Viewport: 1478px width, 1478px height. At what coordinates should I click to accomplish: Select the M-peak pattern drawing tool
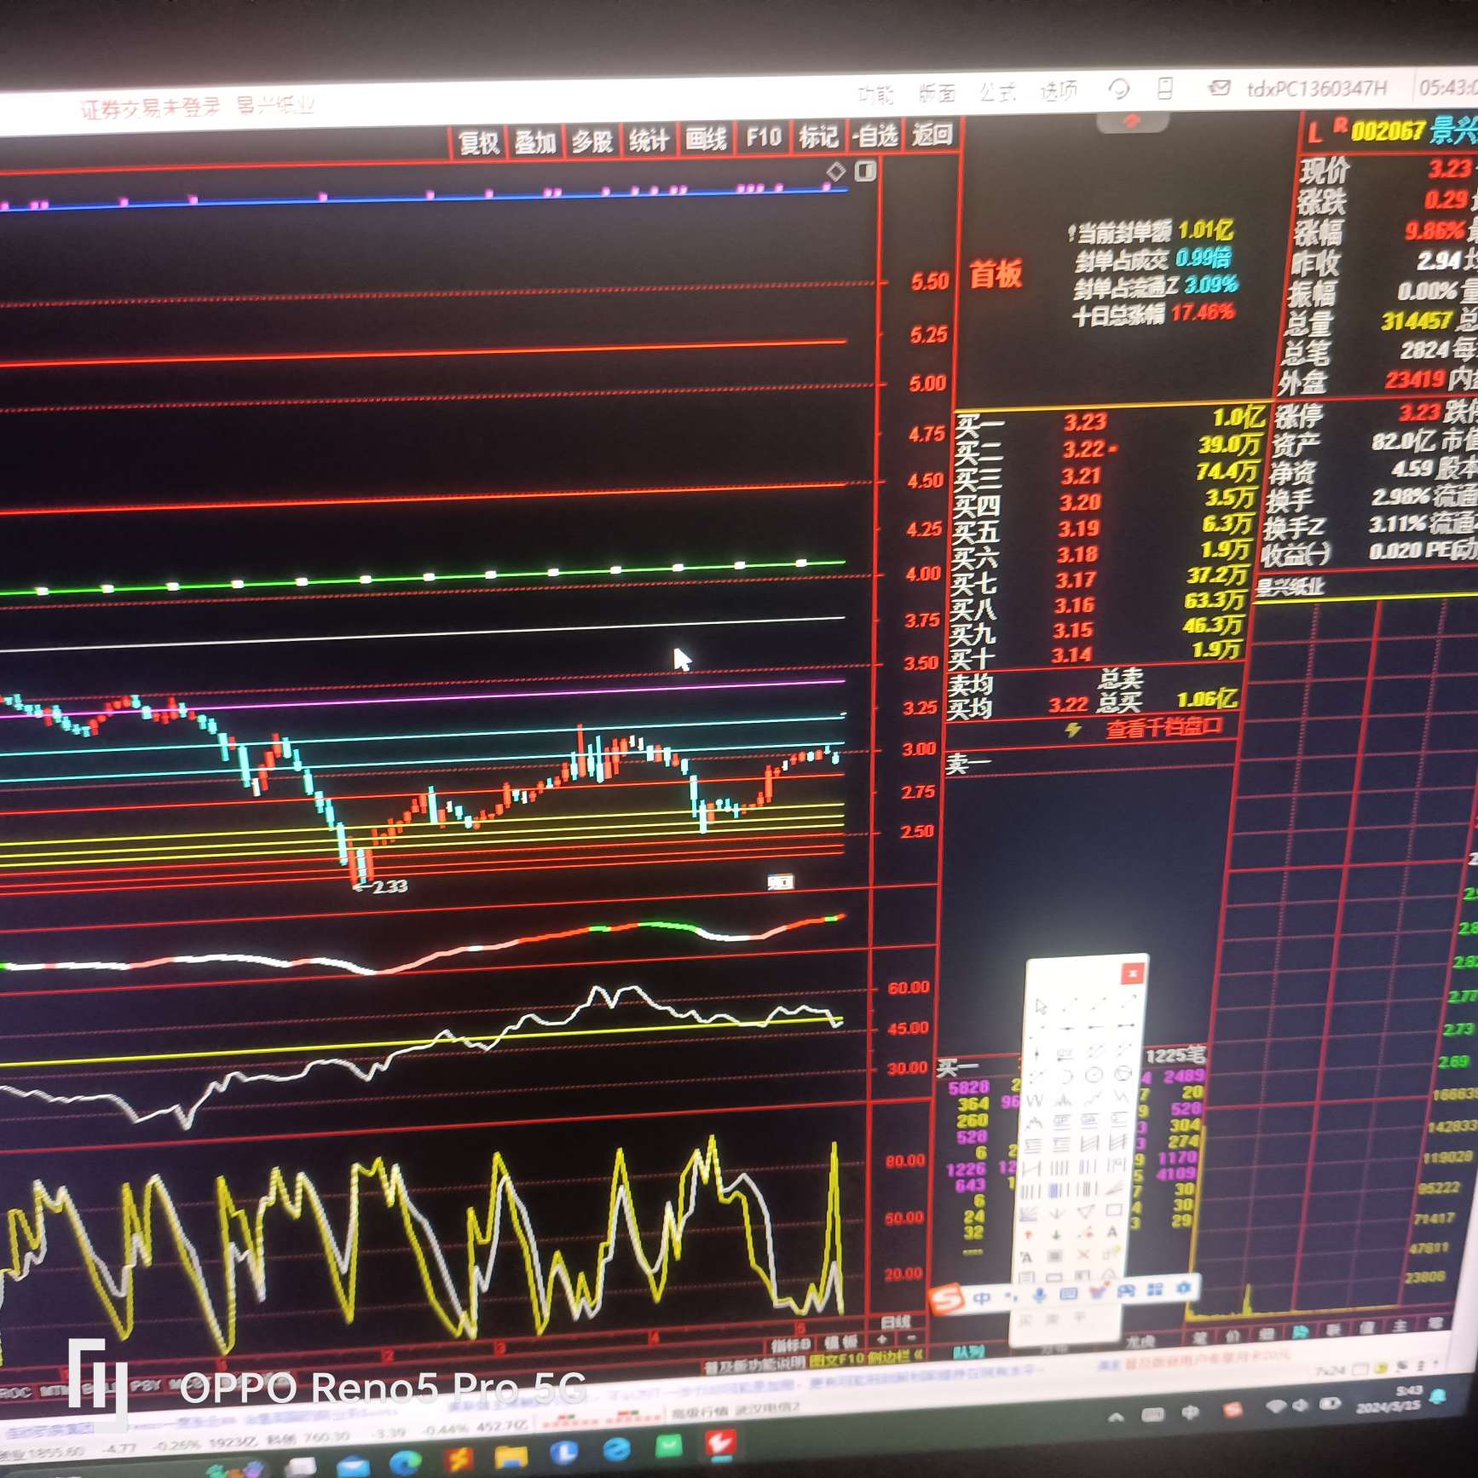tap(1065, 1100)
